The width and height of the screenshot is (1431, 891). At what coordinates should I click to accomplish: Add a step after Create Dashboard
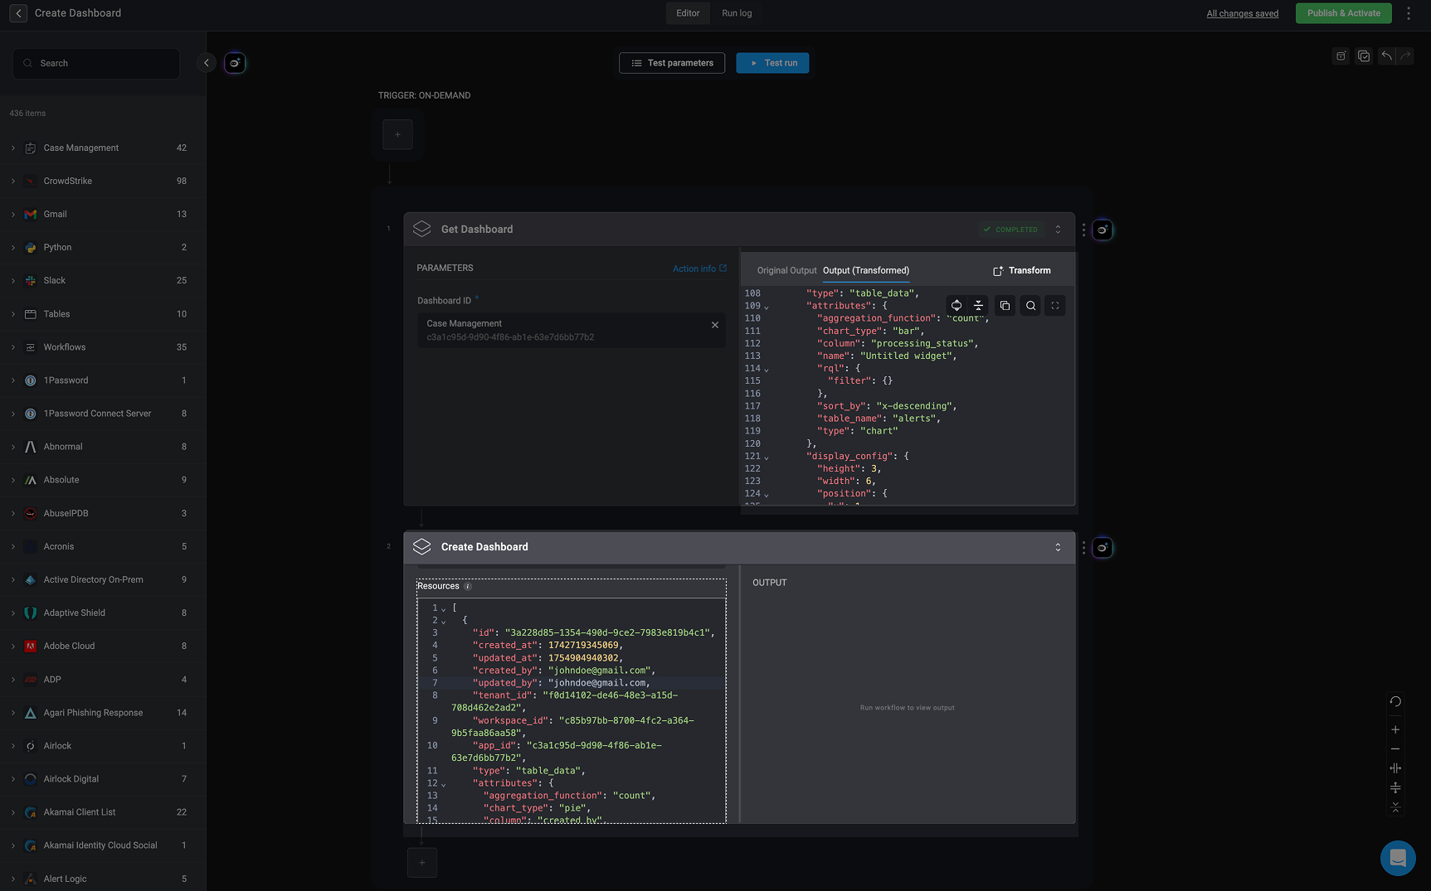[x=422, y=863]
